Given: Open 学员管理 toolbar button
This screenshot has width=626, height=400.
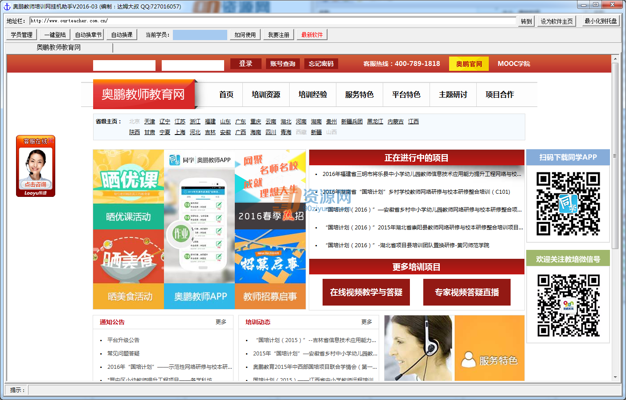Looking at the screenshot, I should [x=21, y=34].
